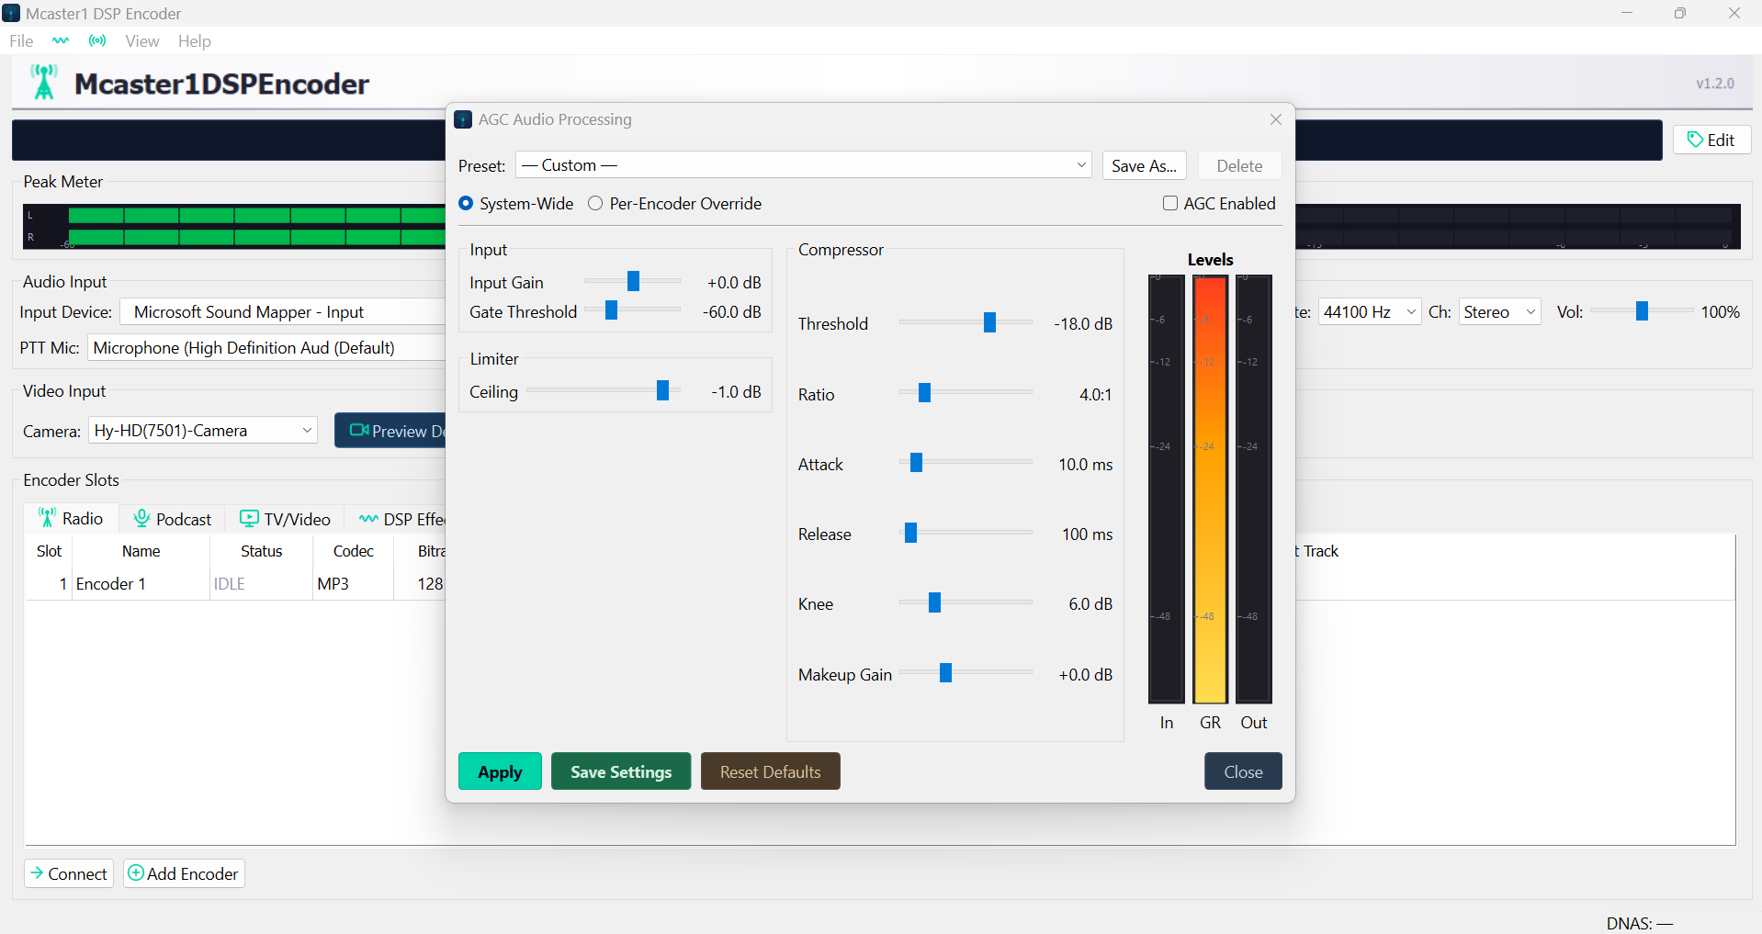This screenshot has height=934, width=1762.
Task: Click the Podcast microphone tab icon
Action: (141, 518)
